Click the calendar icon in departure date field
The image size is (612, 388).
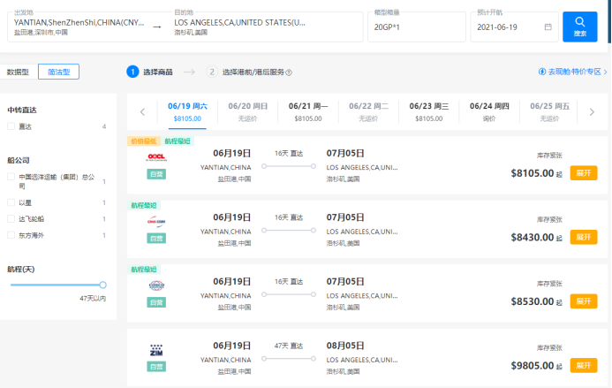click(548, 27)
